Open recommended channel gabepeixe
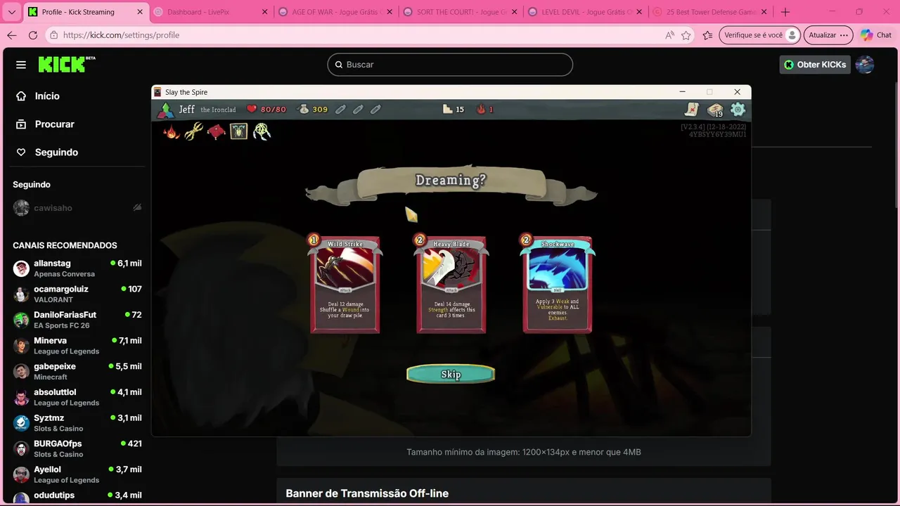The height and width of the screenshot is (506, 900). pyautogui.click(x=77, y=371)
